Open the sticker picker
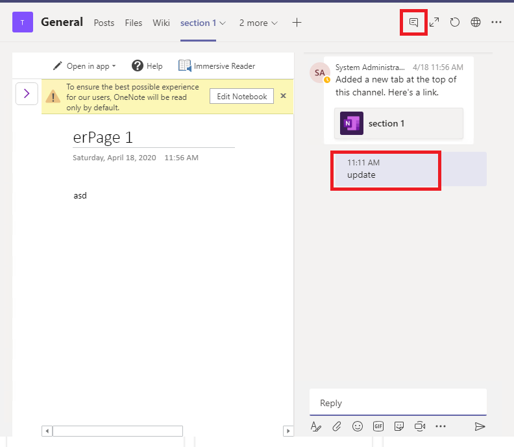The width and height of the screenshot is (514, 447). [399, 426]
